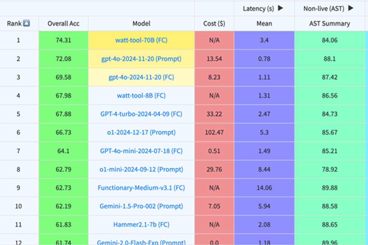Select the 61.83 overall accuracy cell

tap(63, 224)
